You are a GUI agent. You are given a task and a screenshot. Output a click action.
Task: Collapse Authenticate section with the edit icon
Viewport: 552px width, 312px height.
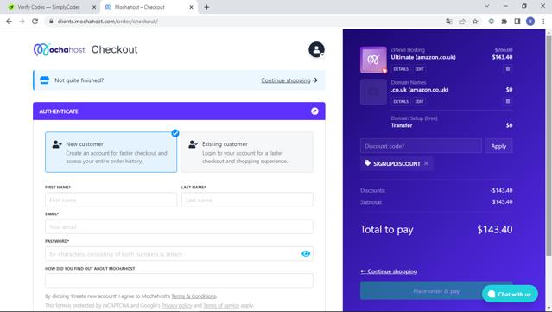pyautogui.click(x=314, y=111)
